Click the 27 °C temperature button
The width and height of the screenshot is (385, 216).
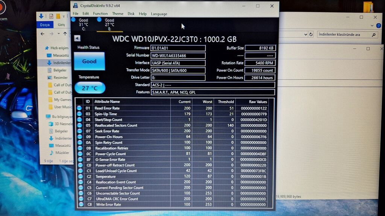(x=89, y=88)
